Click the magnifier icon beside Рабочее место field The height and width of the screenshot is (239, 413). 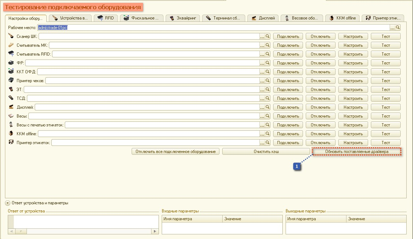398,28
